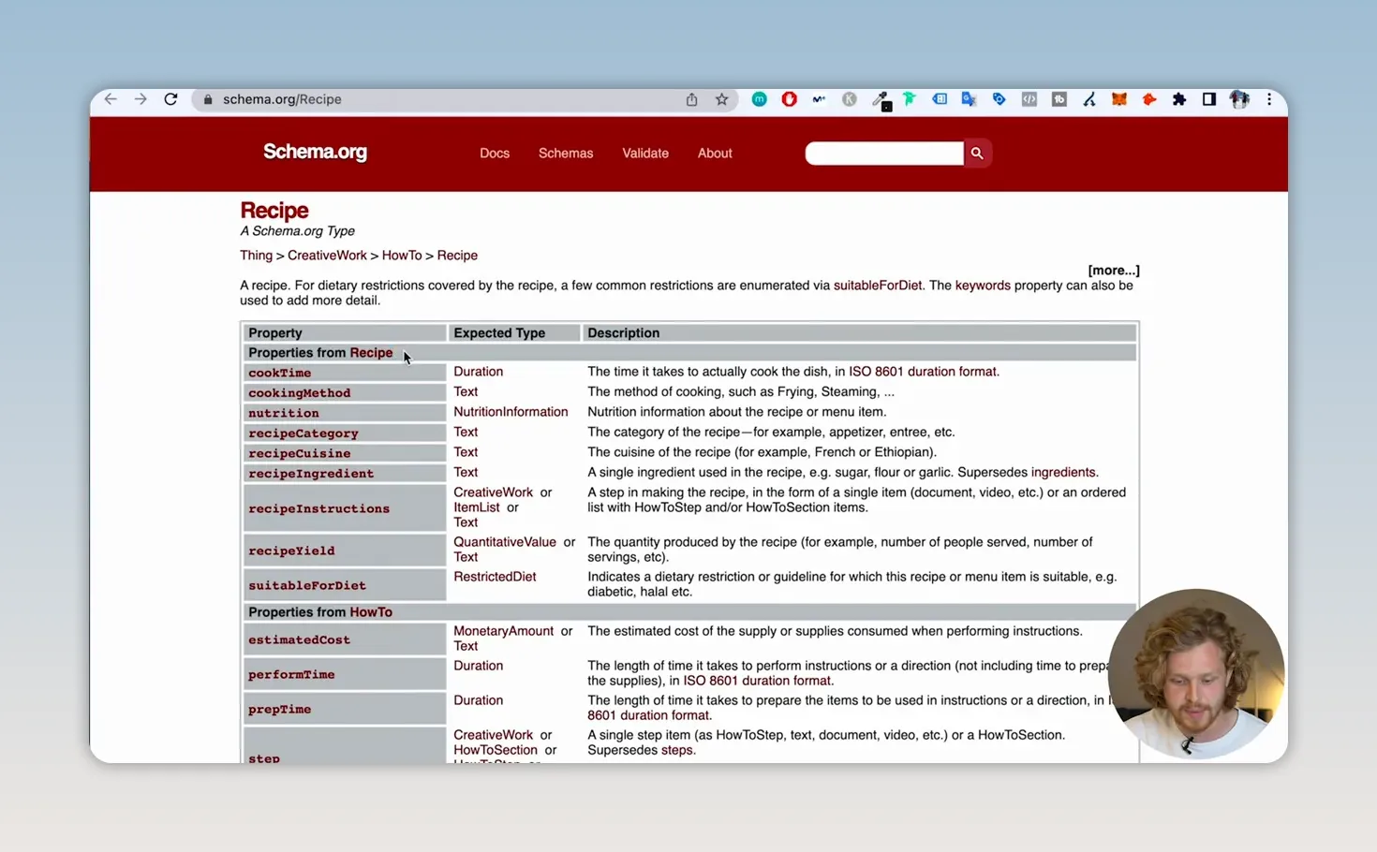Expand the [more...] description link
Viewport: 1377px width, 852px height.
(x=1114, y=271)
